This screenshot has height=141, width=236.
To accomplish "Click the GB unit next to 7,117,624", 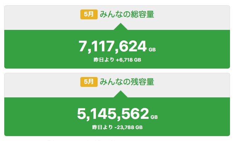I will point(152,50).
